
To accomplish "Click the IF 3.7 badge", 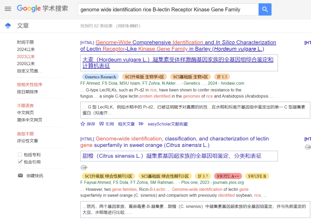I will point(203,176).
